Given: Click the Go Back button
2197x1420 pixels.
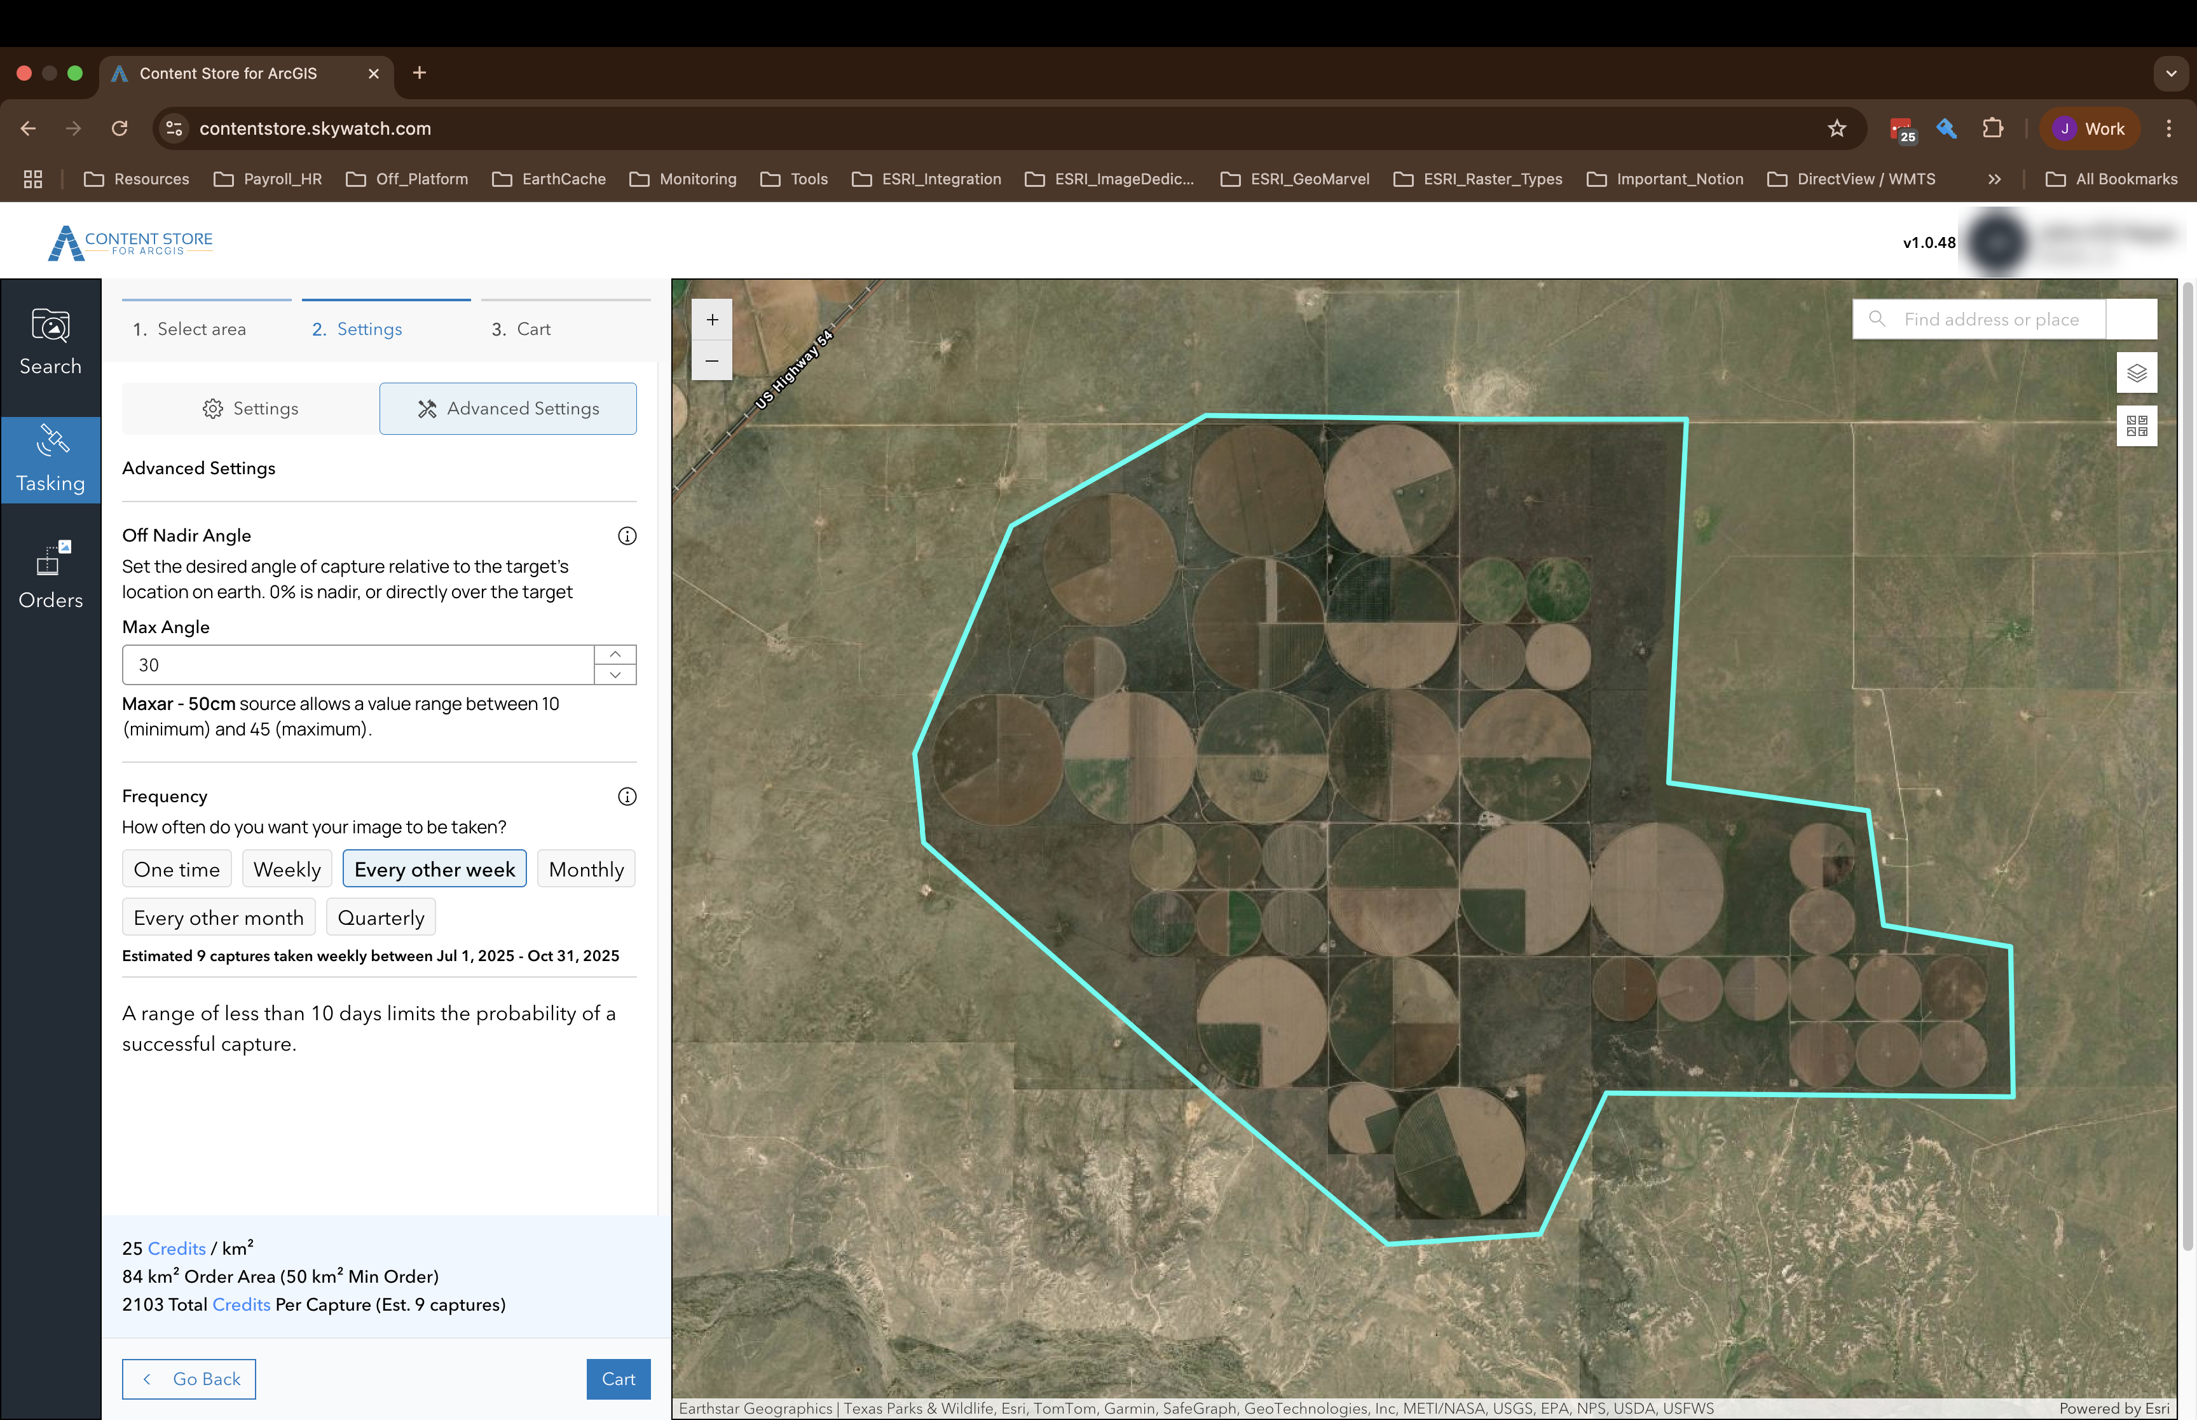Looking at the screenshot, I should click(188, 1379).
